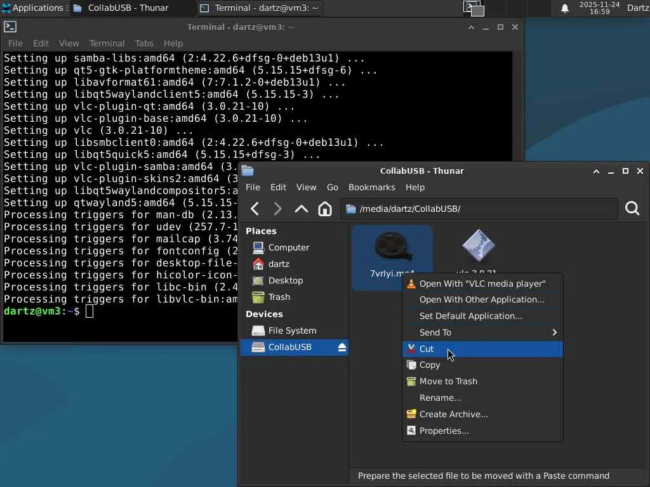Go to parent folder in Thunar

tap(302, 209)
